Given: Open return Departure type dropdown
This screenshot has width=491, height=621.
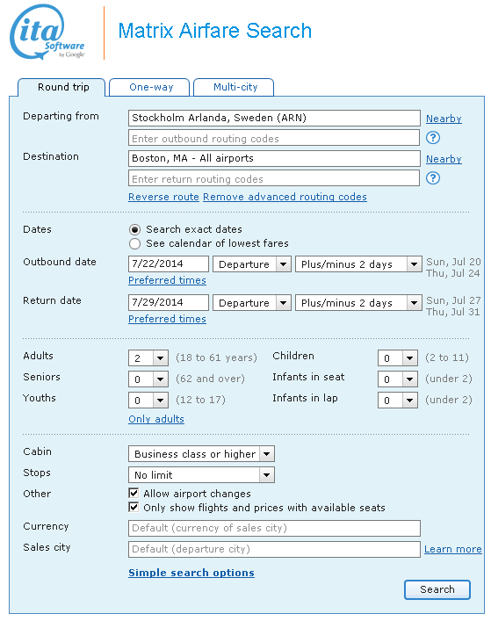Looking at the screenshot, I should pos(252,303).
